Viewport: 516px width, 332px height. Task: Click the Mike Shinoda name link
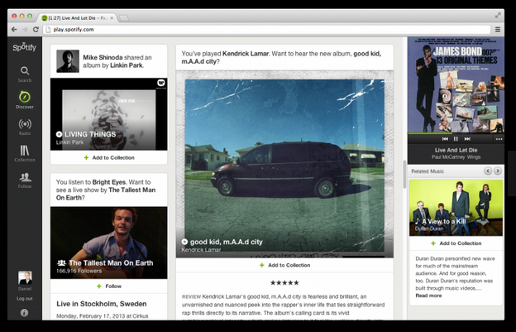tap(103, 57)
